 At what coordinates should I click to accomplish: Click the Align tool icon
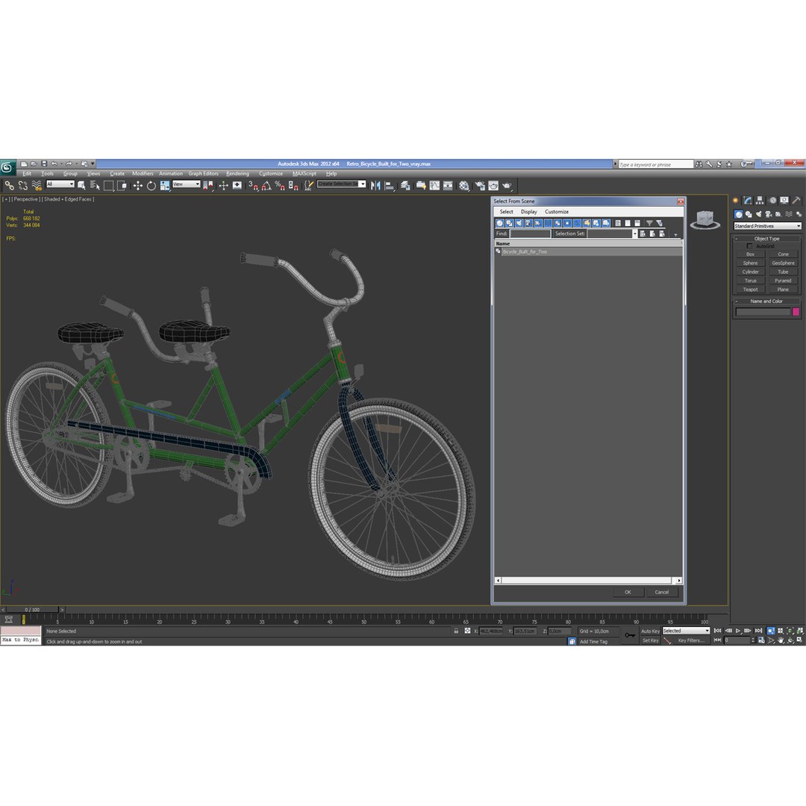point(389,186)
